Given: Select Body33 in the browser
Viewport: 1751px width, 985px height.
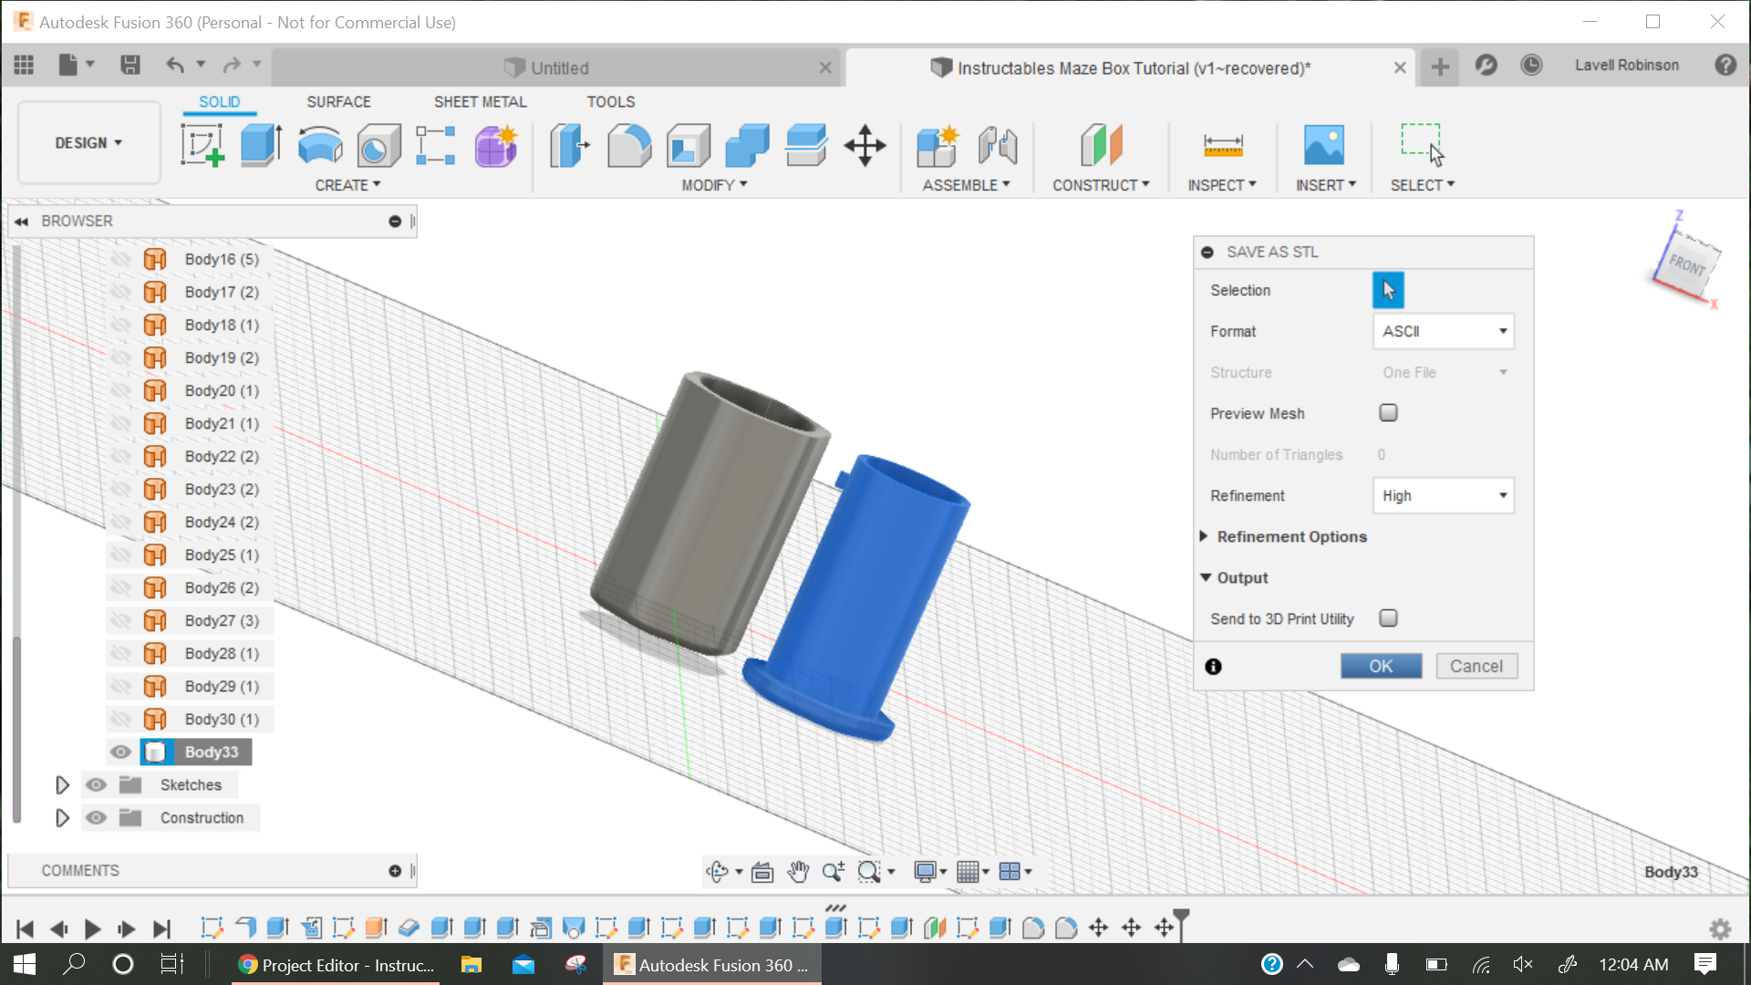Looking at the screenshot, I should (211, 752).
